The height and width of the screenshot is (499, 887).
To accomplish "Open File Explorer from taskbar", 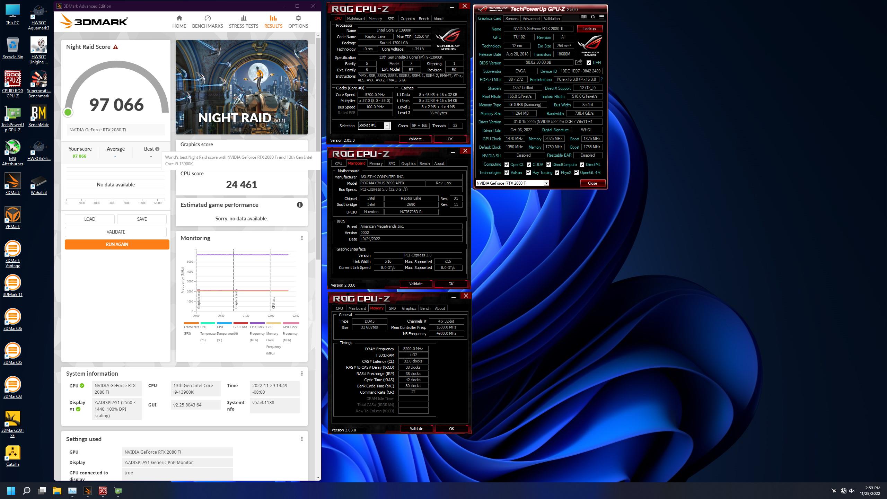I will point(57,491).
